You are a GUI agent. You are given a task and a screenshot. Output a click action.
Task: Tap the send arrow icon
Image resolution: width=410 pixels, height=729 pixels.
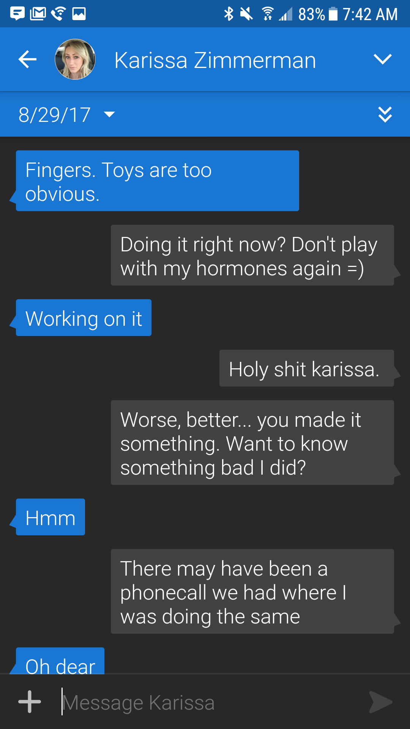pyautogui.click(x=381, y=702)
